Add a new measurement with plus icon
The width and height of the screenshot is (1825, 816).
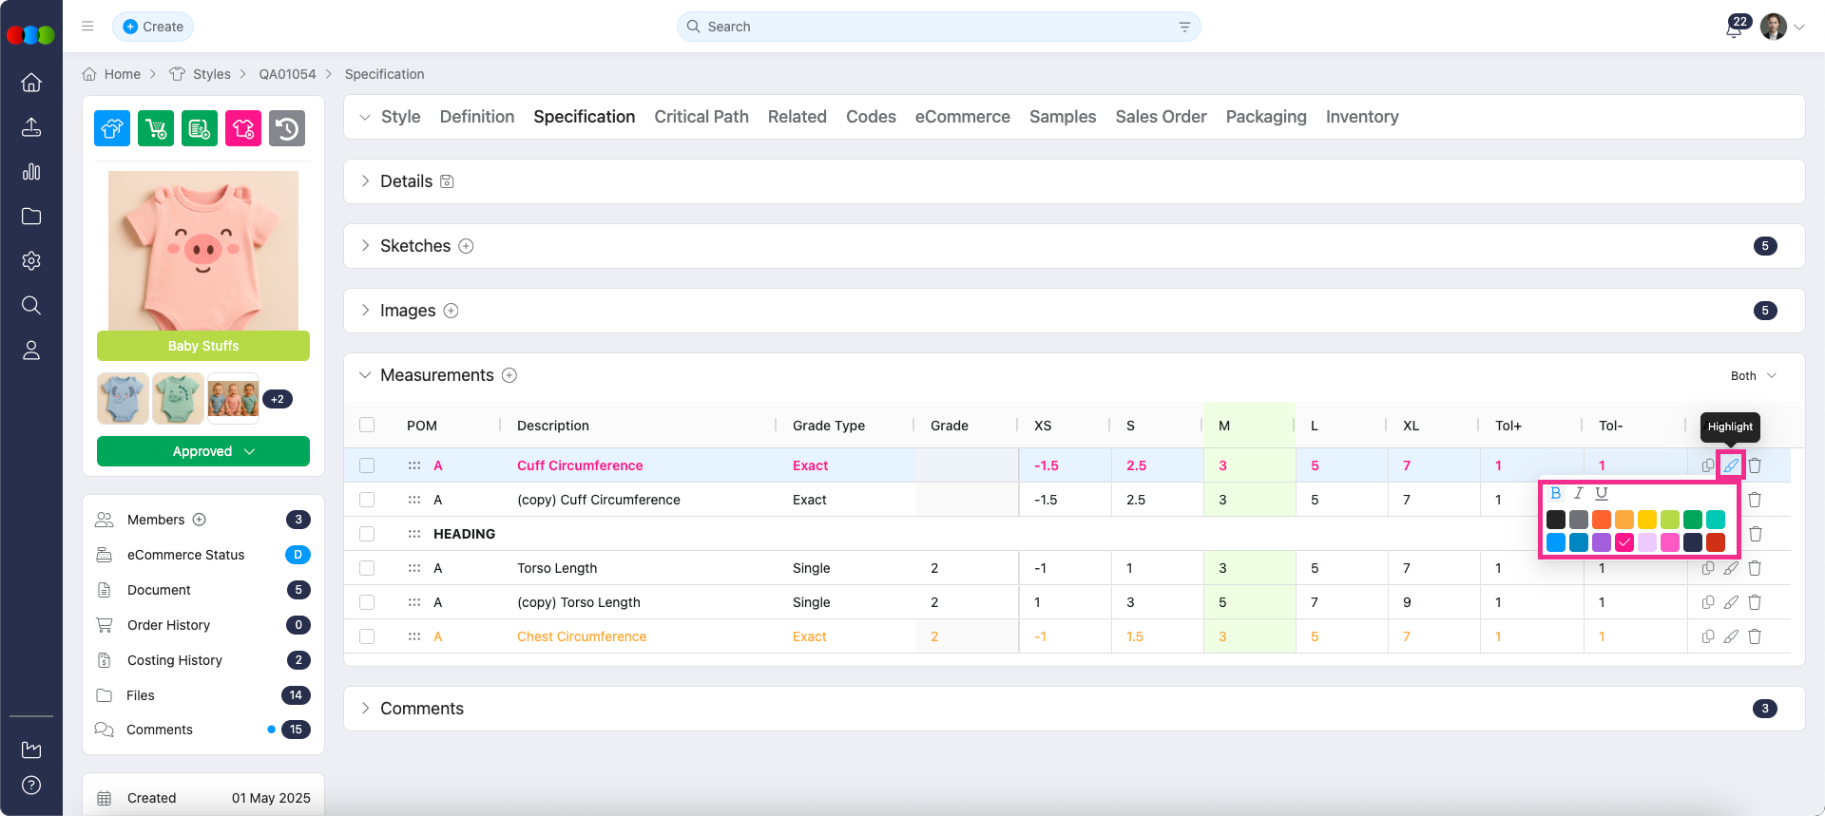click(509, 375)
